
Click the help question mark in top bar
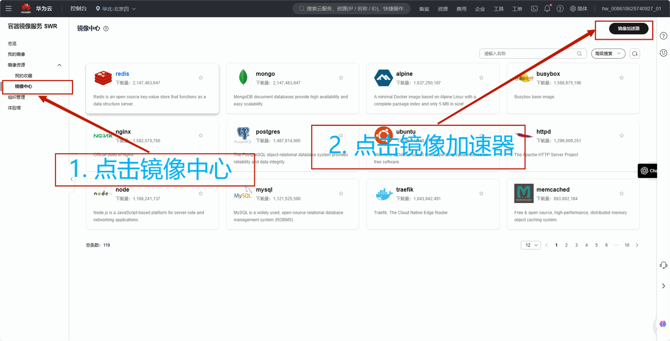point(560,8)
